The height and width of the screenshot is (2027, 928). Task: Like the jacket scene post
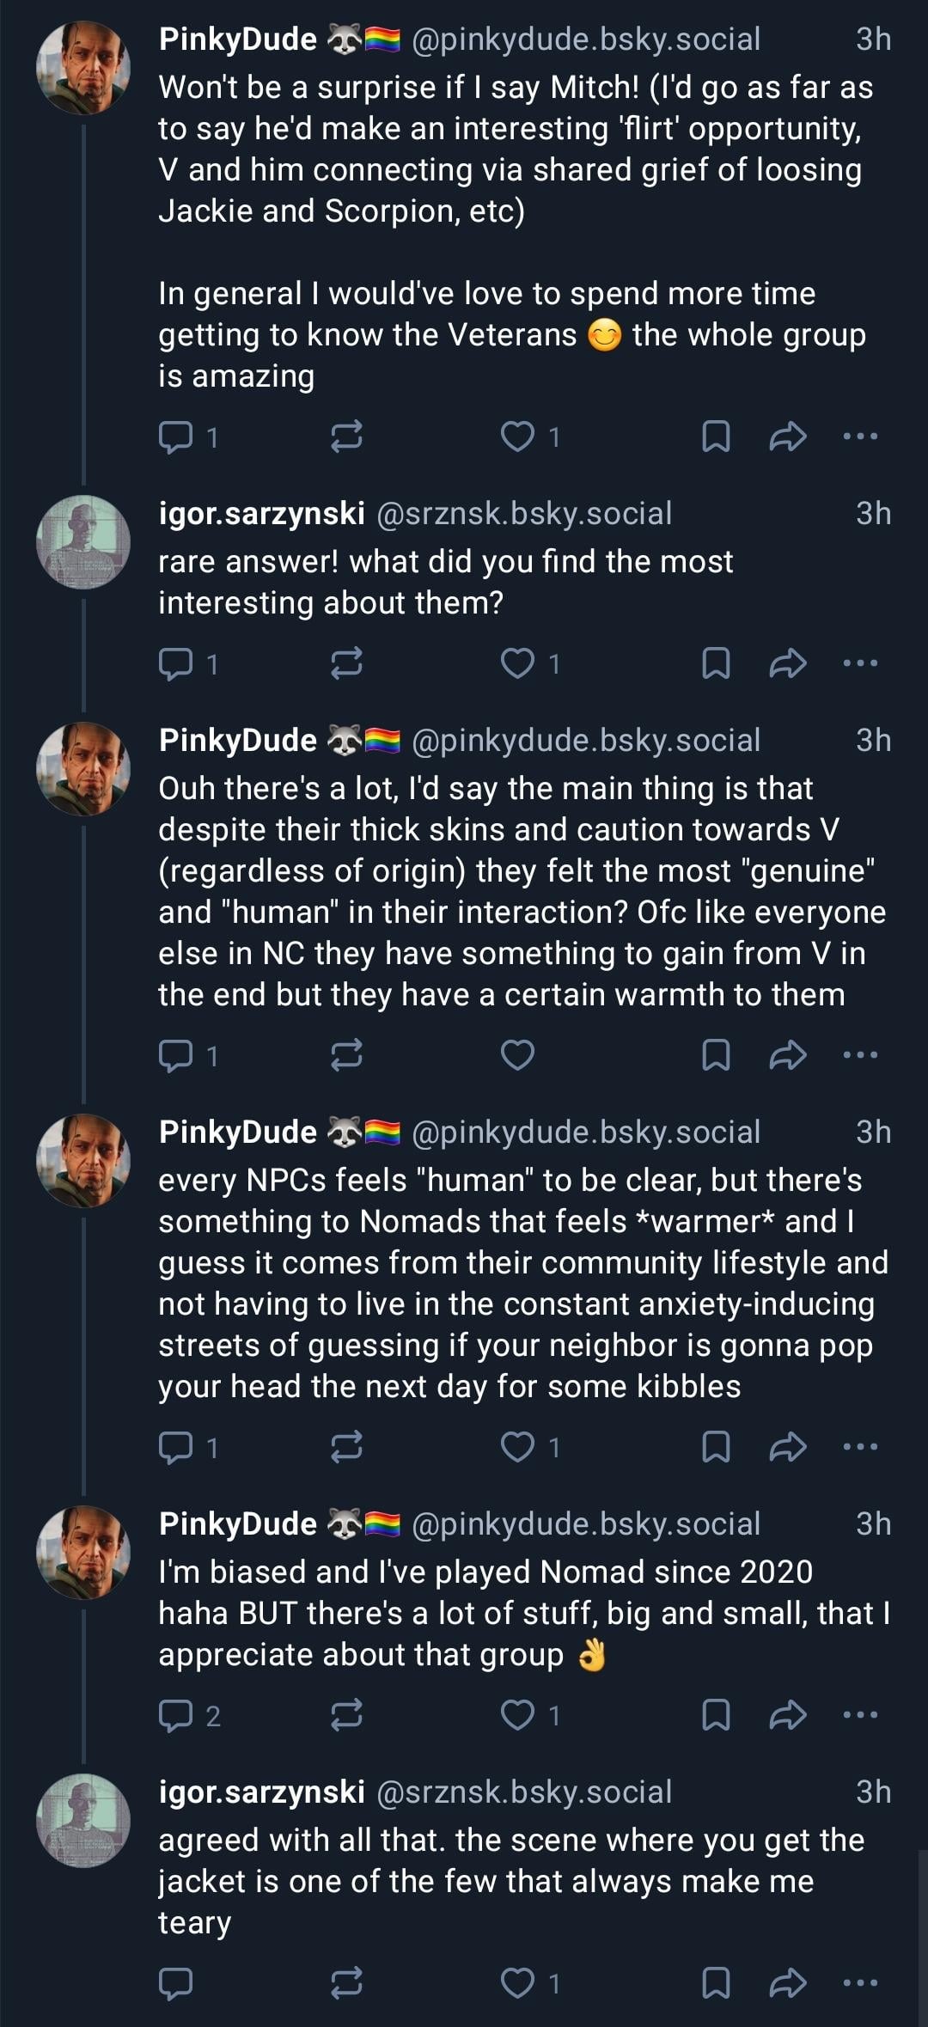pos(517,1983)
